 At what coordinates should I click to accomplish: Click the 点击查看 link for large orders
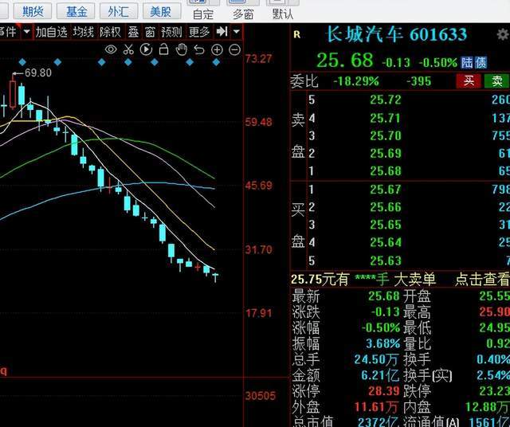tap(482, 280)
